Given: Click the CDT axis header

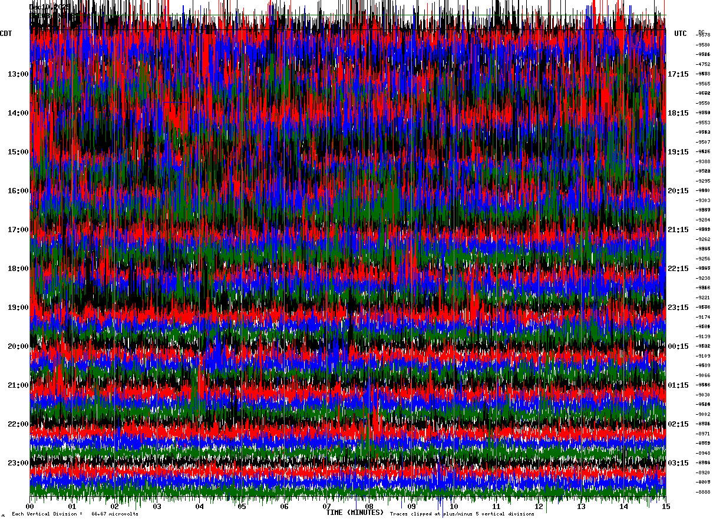Looking at the screenshot, I should pos(6,34).
